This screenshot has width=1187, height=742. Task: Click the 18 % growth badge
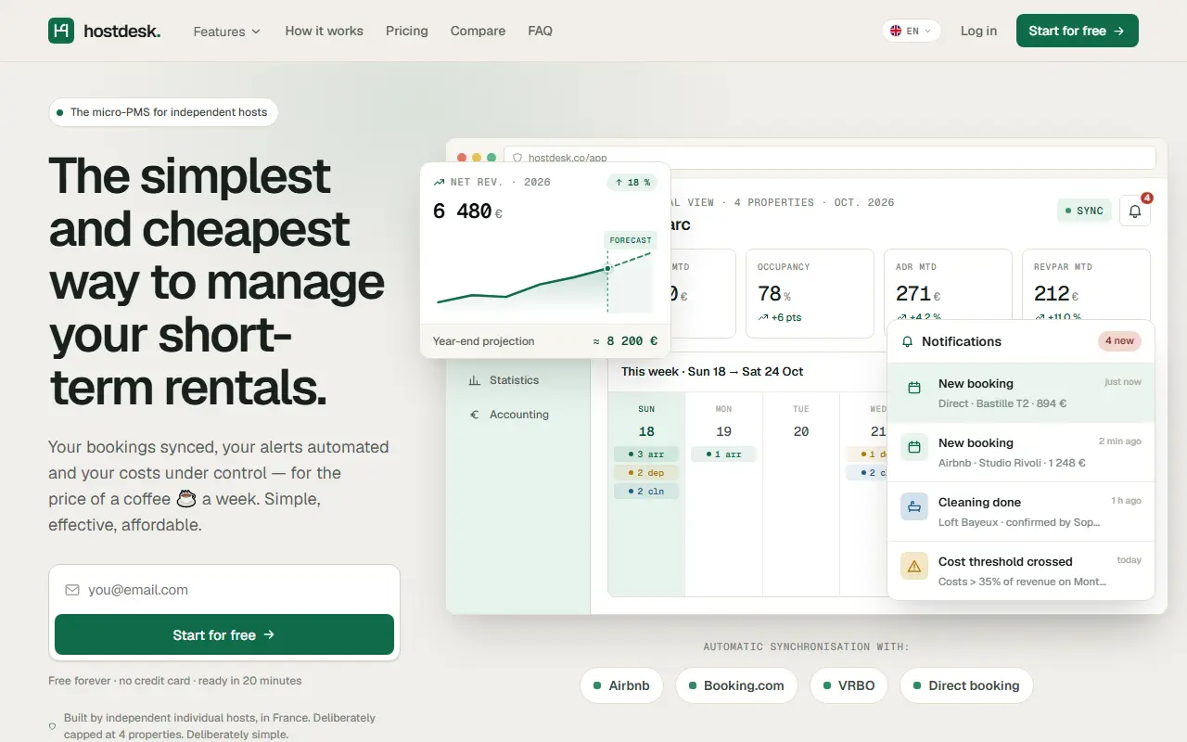click(632, 183)
